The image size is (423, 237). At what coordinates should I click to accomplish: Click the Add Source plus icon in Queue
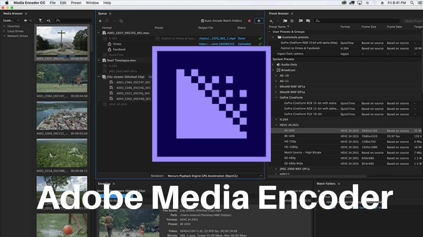[100, 21]
